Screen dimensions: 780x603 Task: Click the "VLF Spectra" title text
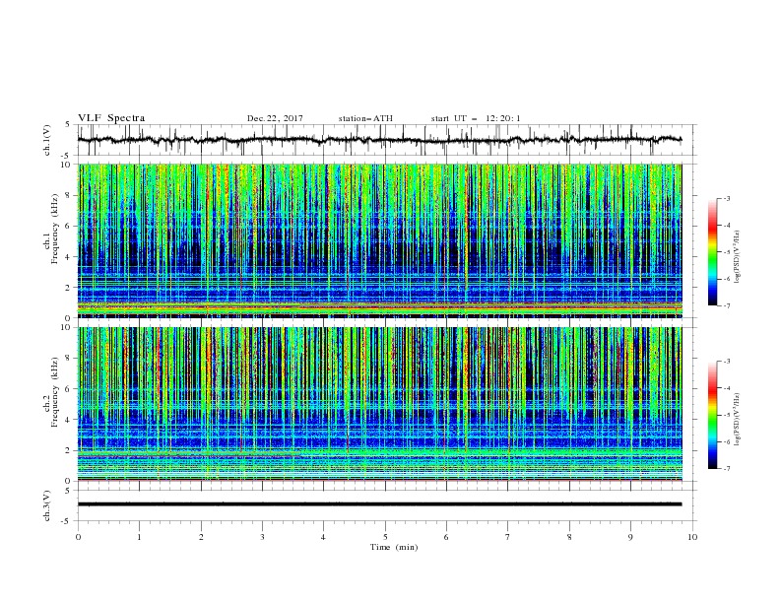[111, 118]
